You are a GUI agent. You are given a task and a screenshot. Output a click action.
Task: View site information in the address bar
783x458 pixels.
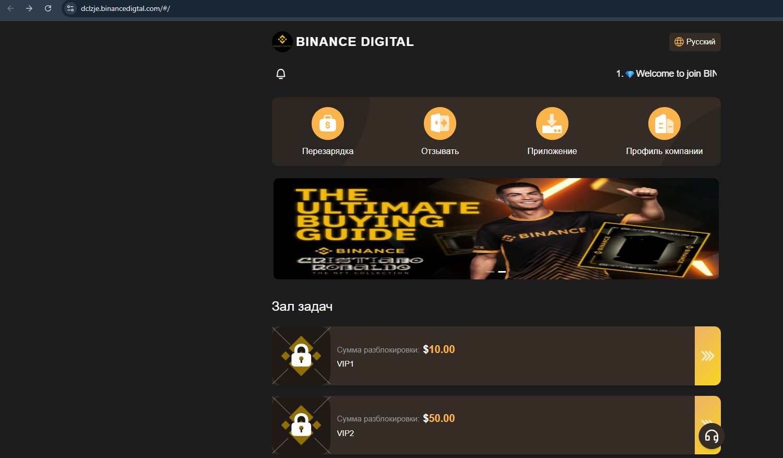(x=70, y=8)
